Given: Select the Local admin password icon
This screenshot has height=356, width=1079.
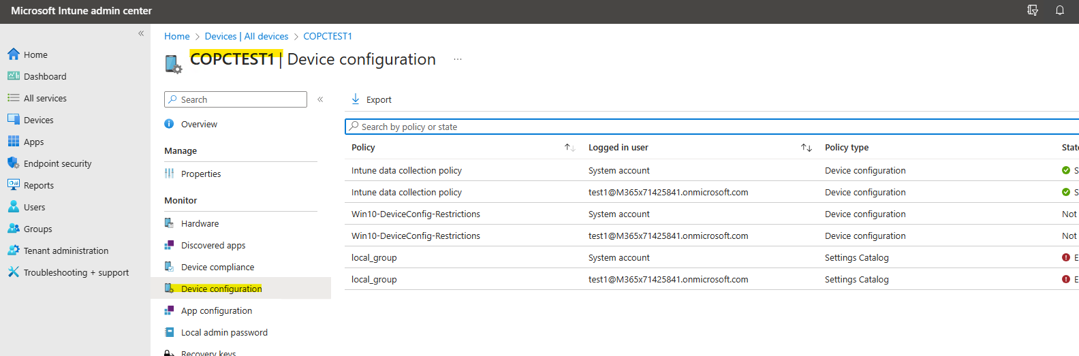Looking at the screenshot, I should tap(169, 332).
